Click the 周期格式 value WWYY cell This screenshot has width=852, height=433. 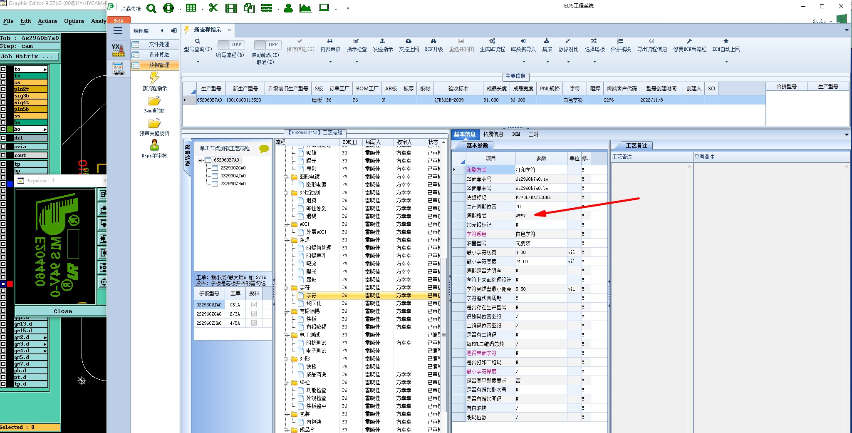pyautogui.click(x=541, y=216)
